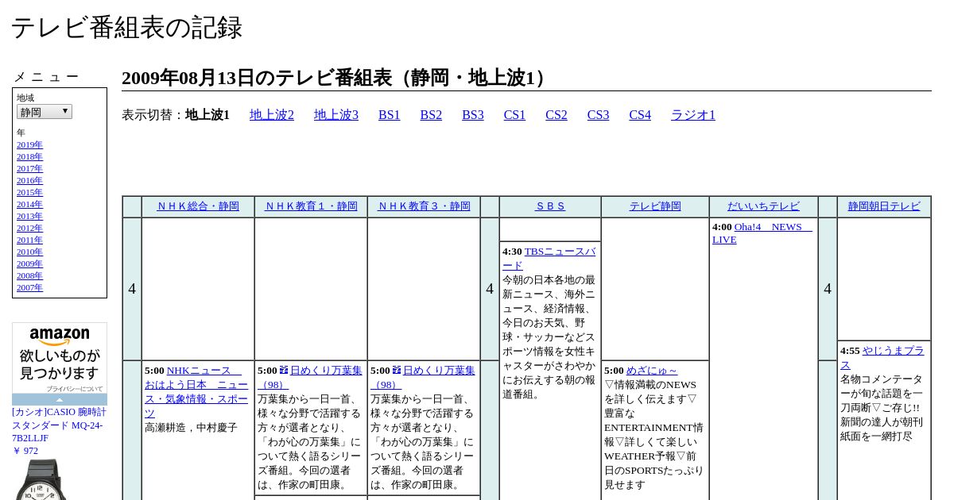Open the 2012年 archive link

click(x=29, y=228)
